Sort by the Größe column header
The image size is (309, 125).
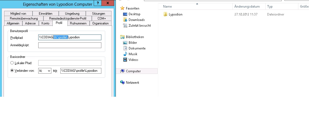304,7
